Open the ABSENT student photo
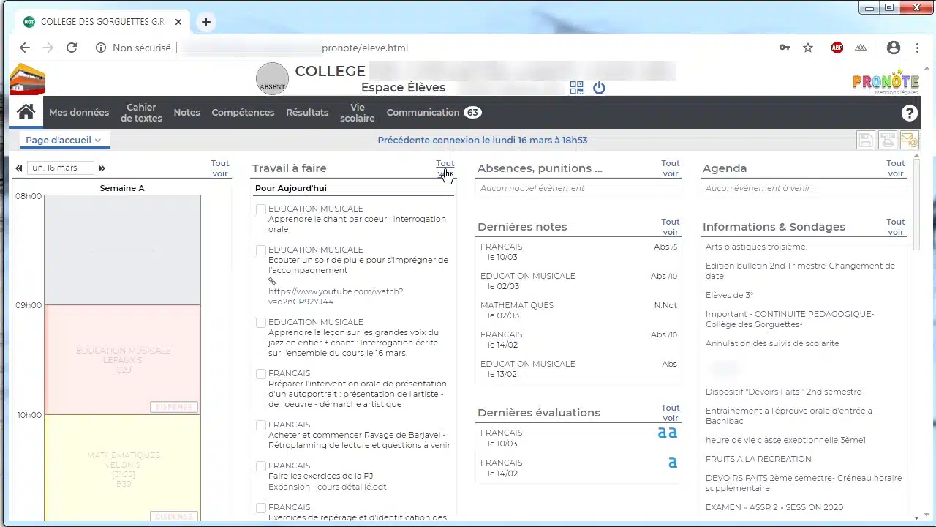 coord(272,79)
